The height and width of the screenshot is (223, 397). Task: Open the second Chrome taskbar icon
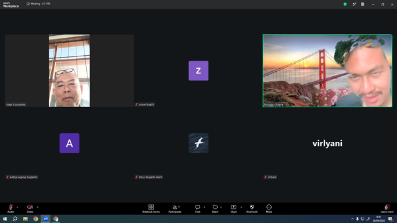pyautogui.click(x=56, y=219)
